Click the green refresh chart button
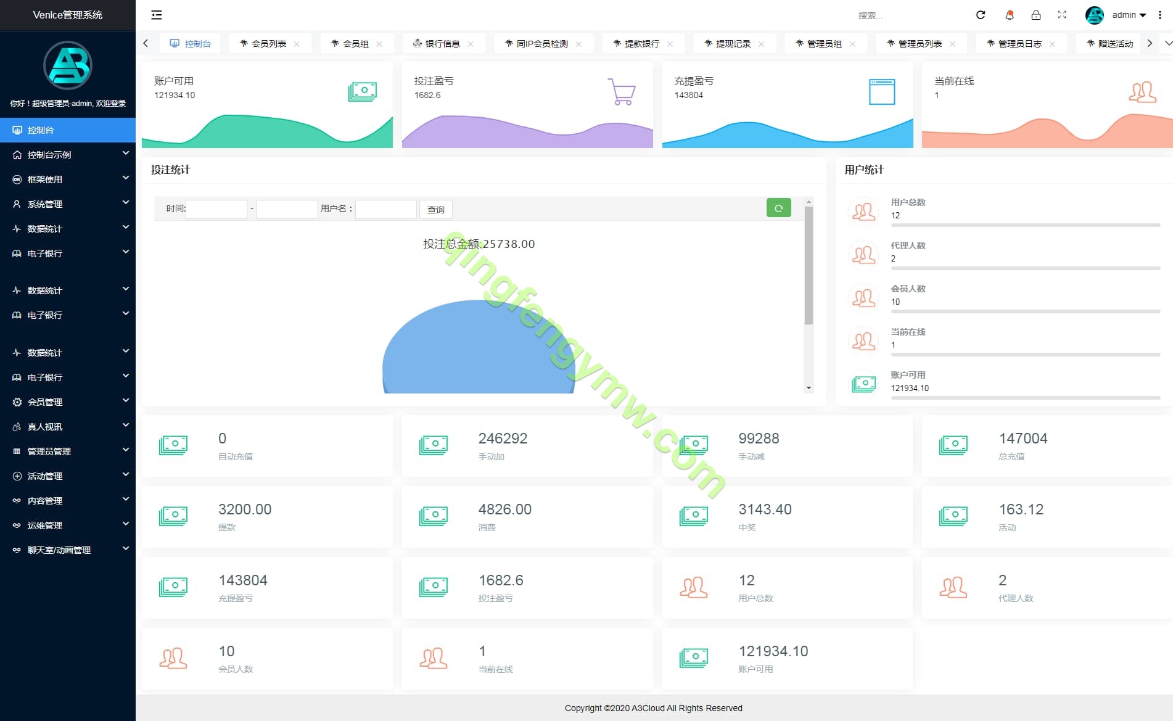This screenshot has width=1173, height=721. pos(778,208)
